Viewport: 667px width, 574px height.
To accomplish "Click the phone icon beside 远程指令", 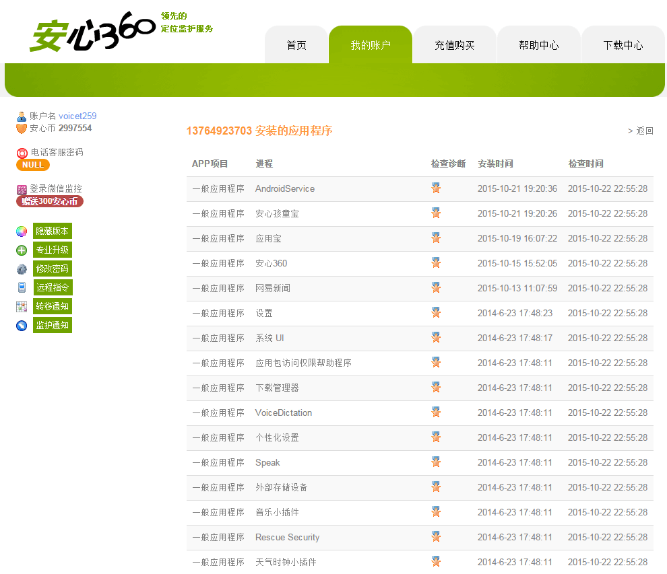I will 22,287.
